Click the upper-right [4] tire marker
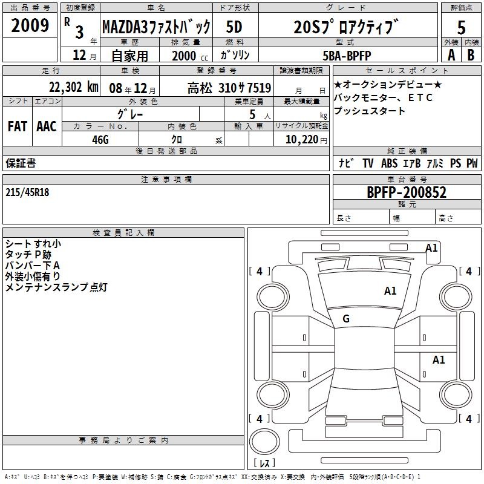This screenshot has width=484, height=484. pyautogui.click(x=468, y=272)
